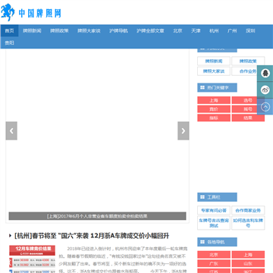
Task: Click grid icon beside 热门关键字 header
Action: pos(202,88)
